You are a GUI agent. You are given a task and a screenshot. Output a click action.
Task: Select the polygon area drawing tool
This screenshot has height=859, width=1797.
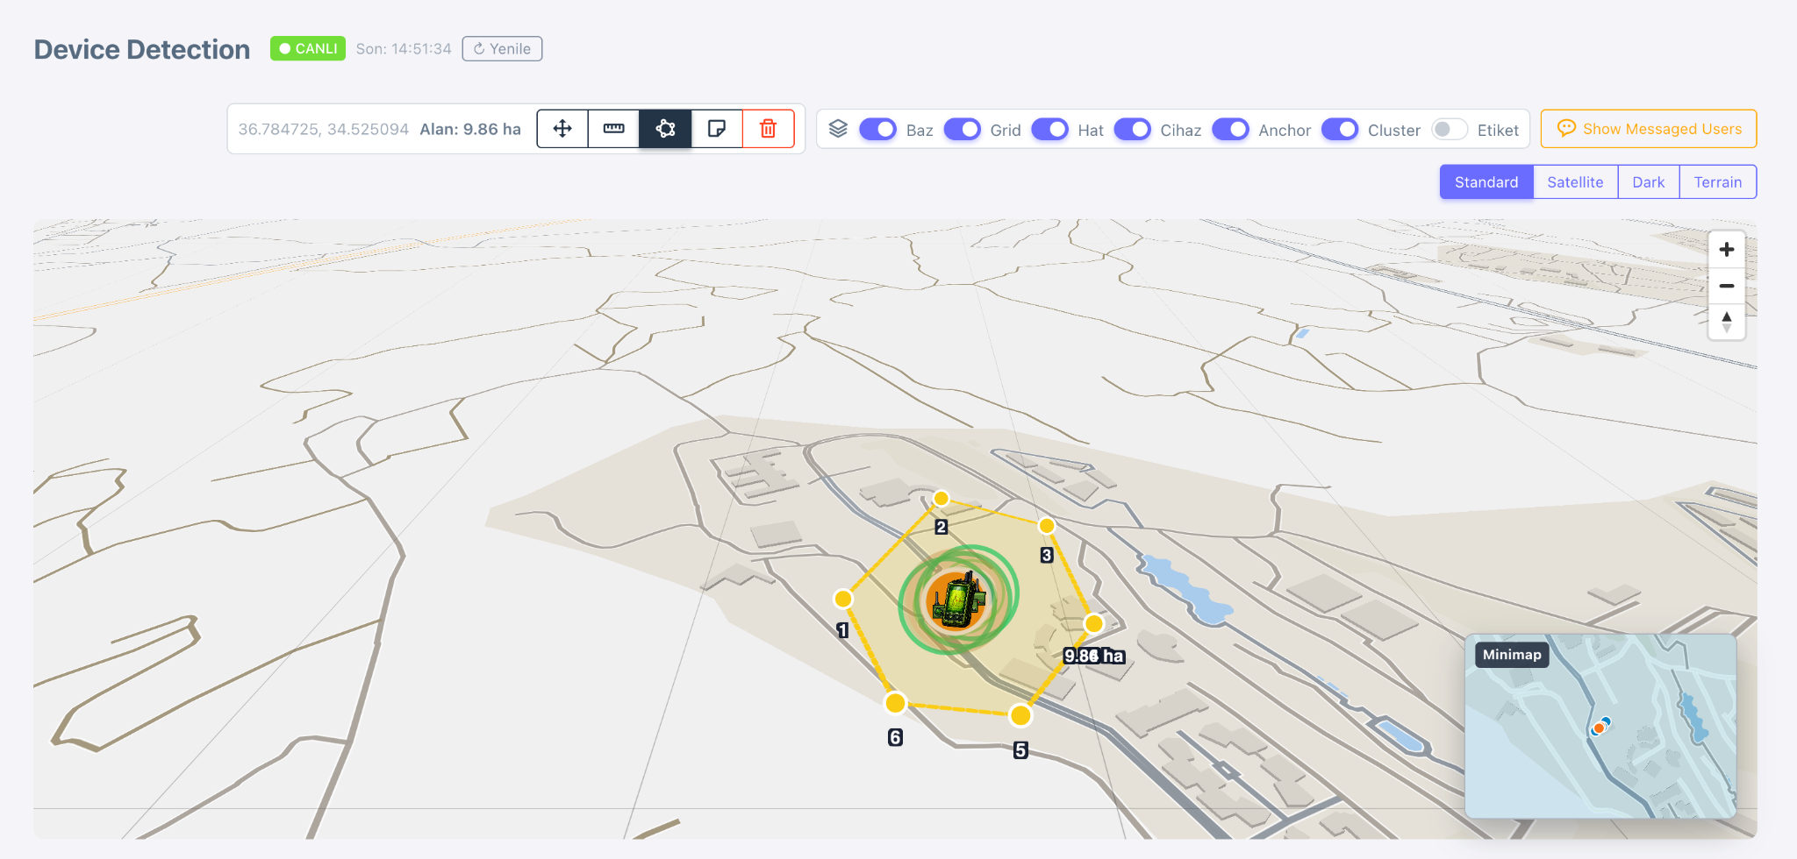[x=665, y=129]
